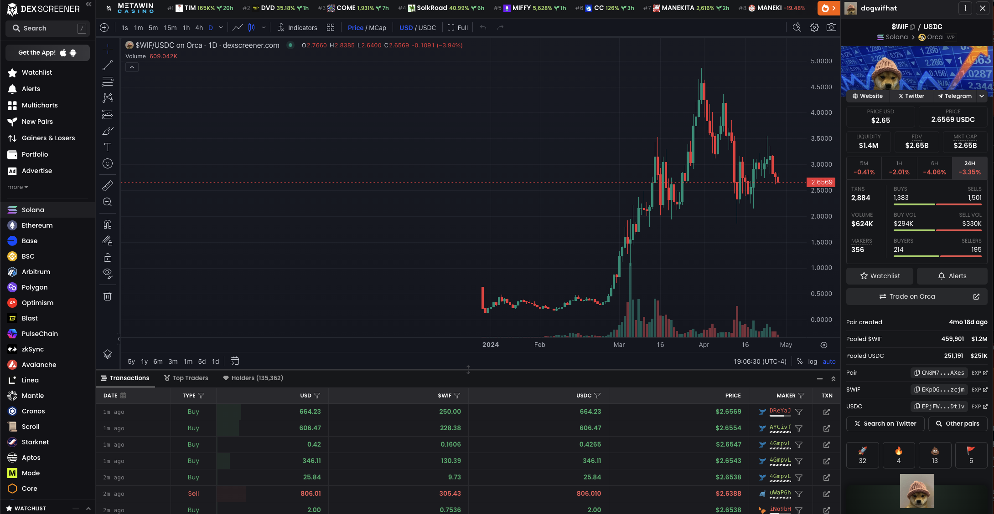Toggle auto scale on chart
Viewport: 994px width, 514px height.
click(x=829, y=361)
